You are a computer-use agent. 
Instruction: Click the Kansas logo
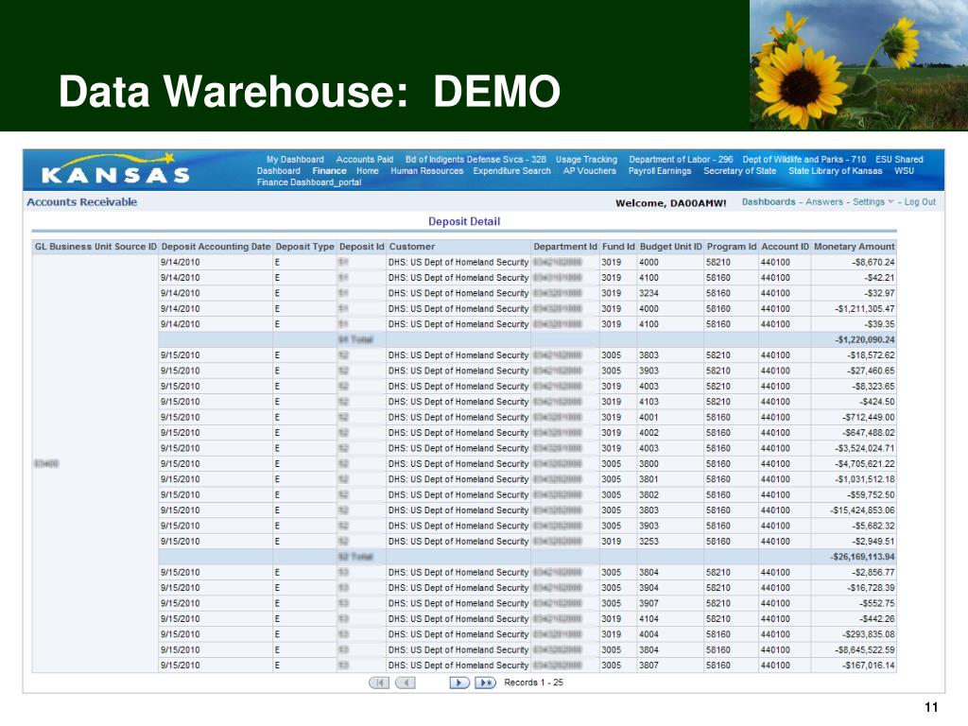pyautogui.click(x=115, y=169)
